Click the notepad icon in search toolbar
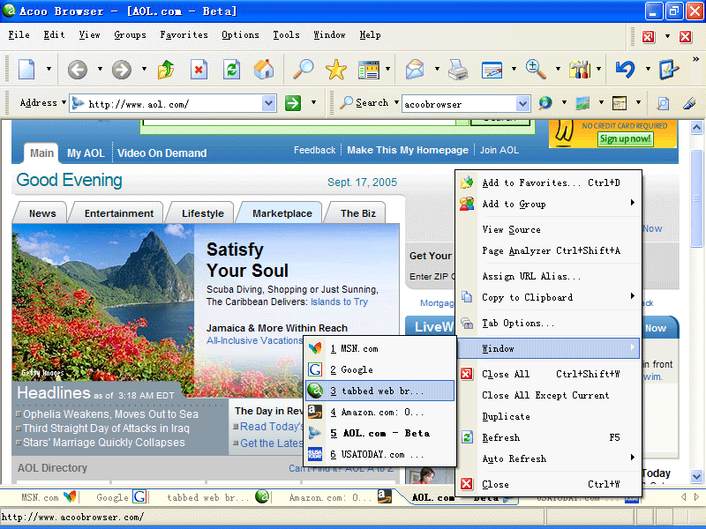 (620, 103)
